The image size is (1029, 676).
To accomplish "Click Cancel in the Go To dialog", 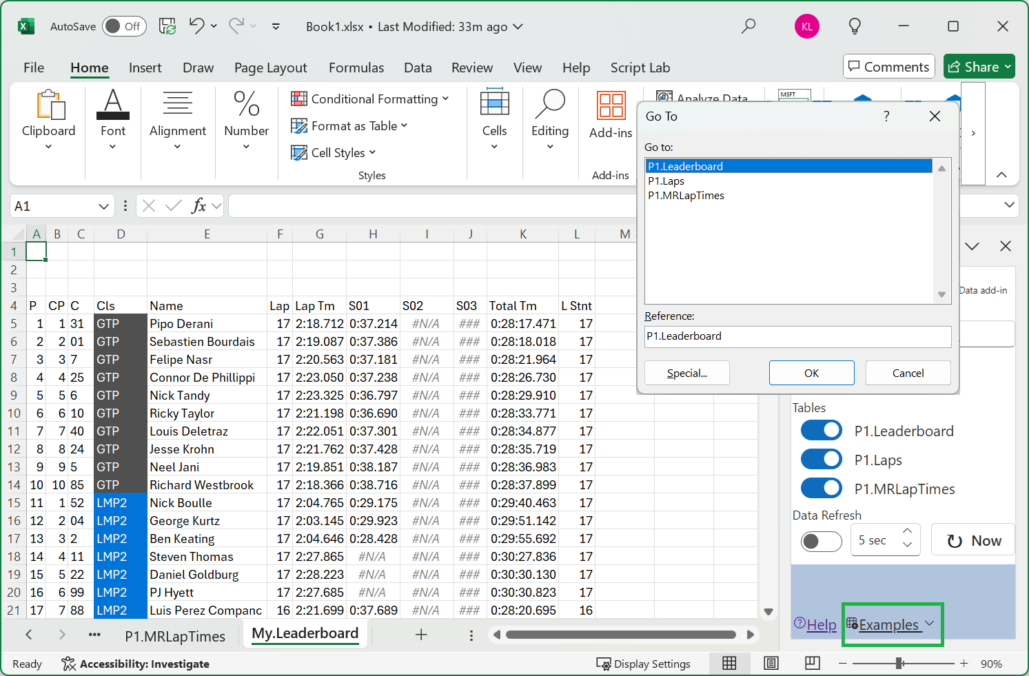I will (x=908, y=373).
